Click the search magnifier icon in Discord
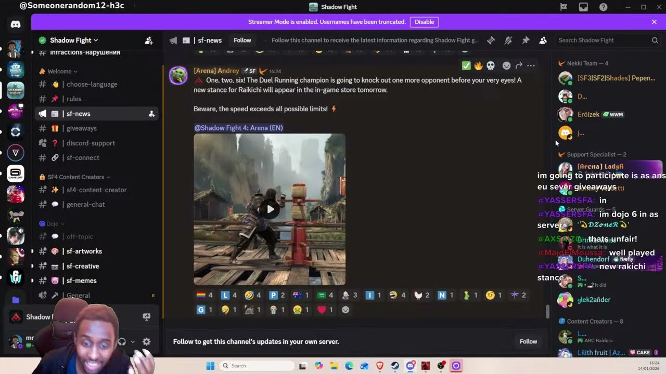Viewport: 666px width, 374px height. click(x=655, y=40)
